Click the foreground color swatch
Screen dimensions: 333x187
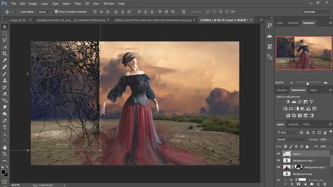3,172
